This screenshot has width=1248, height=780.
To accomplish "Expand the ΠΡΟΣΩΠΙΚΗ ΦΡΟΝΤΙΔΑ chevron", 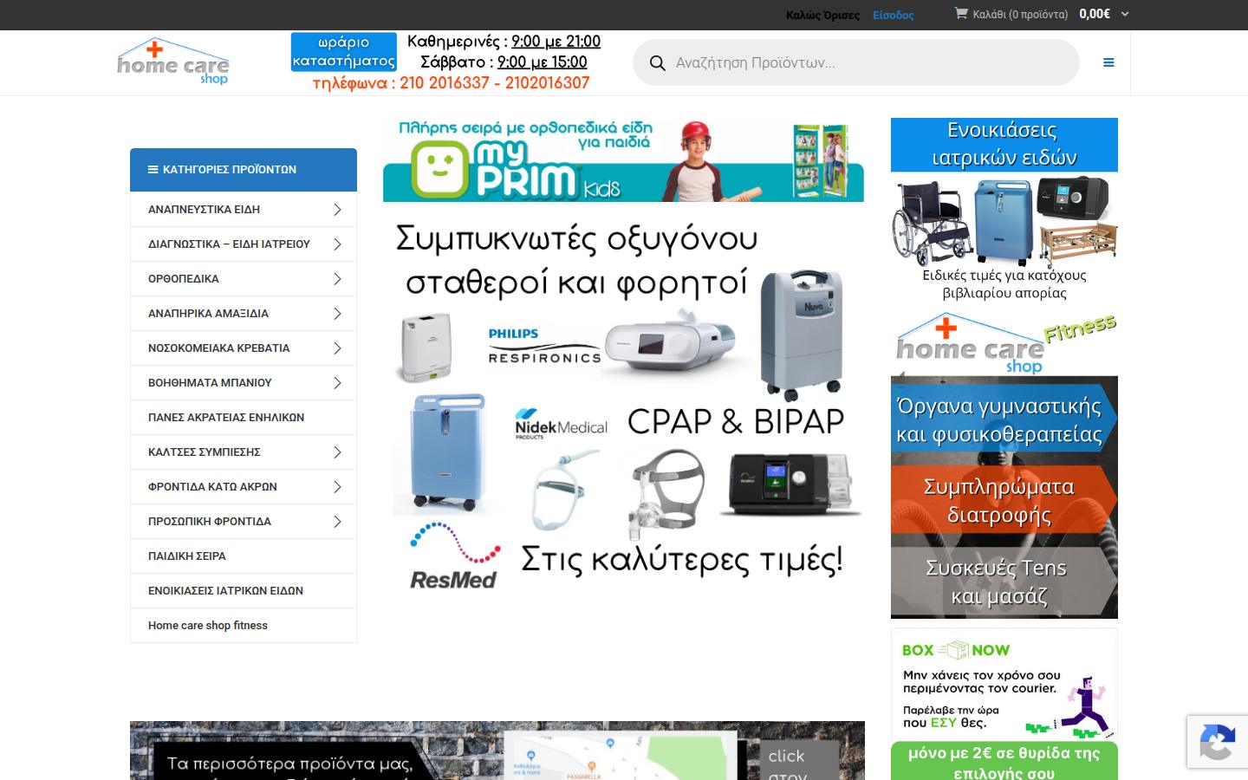I will point(337,522).
